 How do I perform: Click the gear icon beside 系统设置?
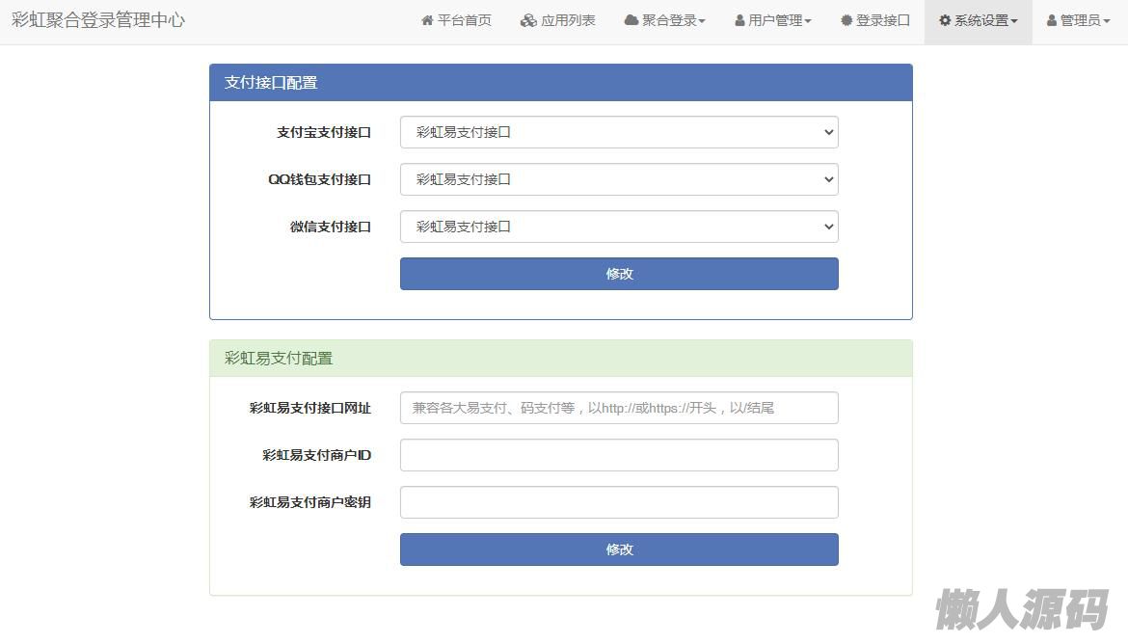(x=945, y=20)
